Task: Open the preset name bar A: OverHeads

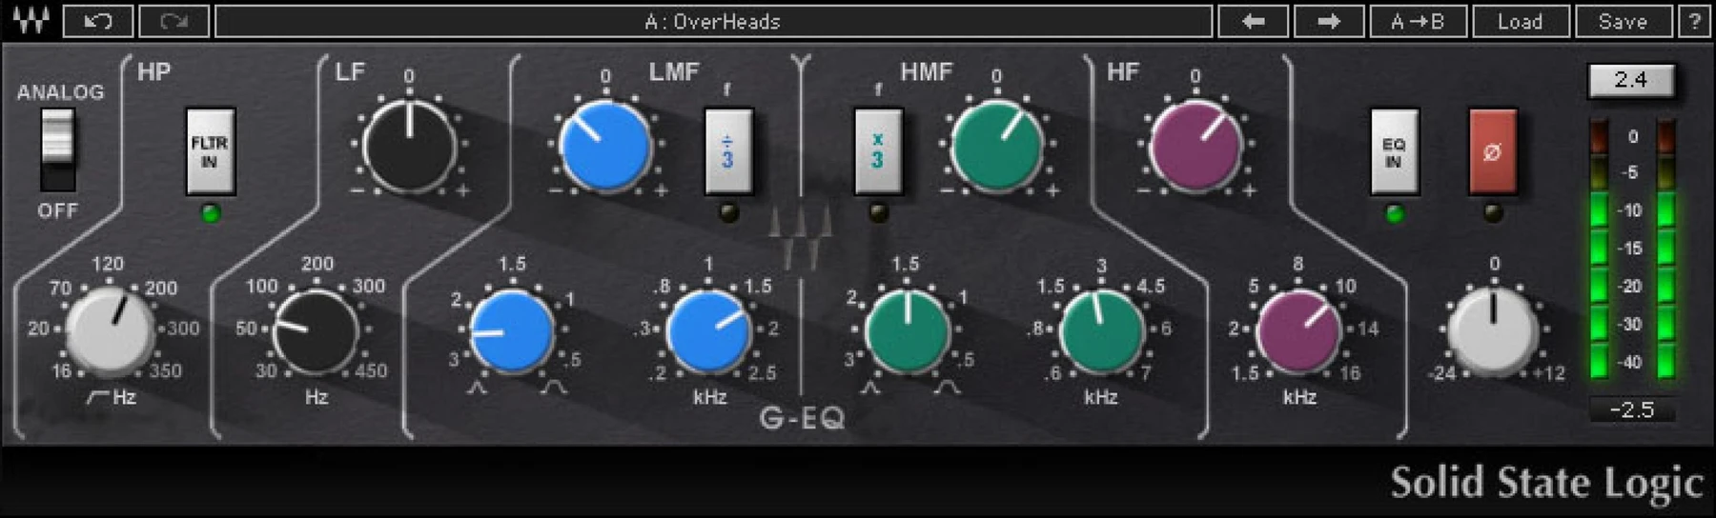Action: pos(713,21)
